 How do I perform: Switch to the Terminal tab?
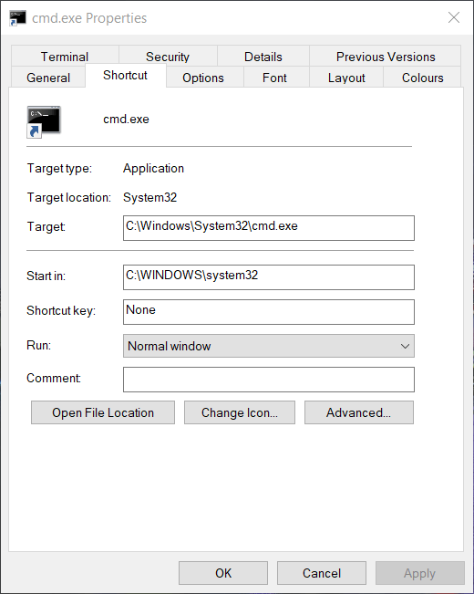[65, 57]
